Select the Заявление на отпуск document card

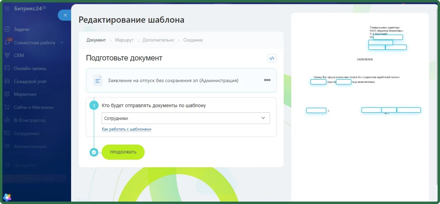[x=181, y=80]
